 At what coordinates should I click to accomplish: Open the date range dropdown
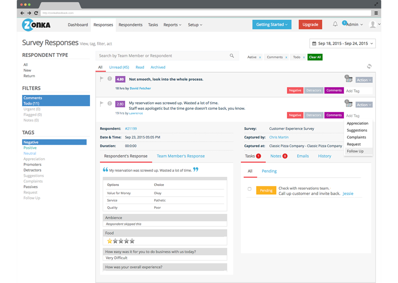[342, 43]
